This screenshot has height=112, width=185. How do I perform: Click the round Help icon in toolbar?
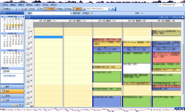113,9
